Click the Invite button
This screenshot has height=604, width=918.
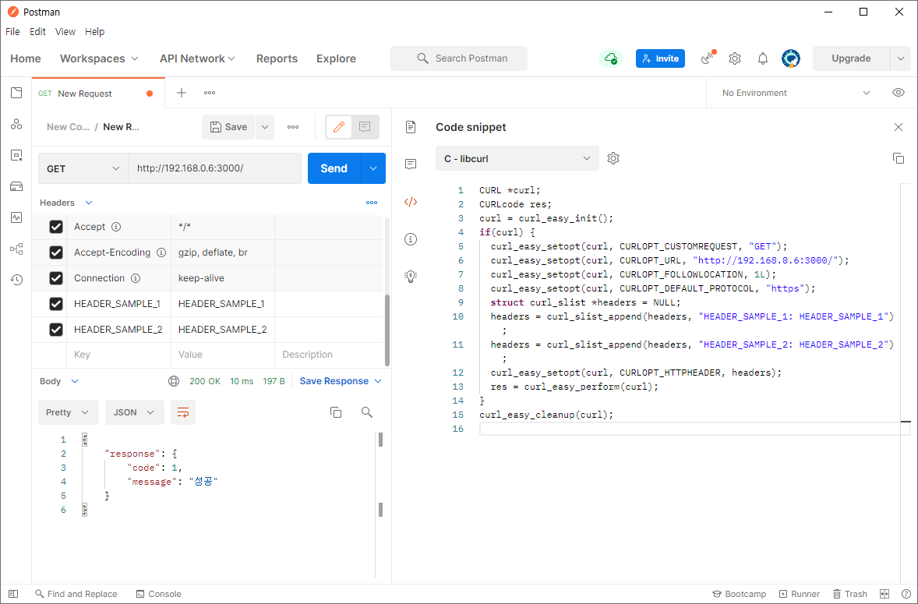click(x=660, y=58)
